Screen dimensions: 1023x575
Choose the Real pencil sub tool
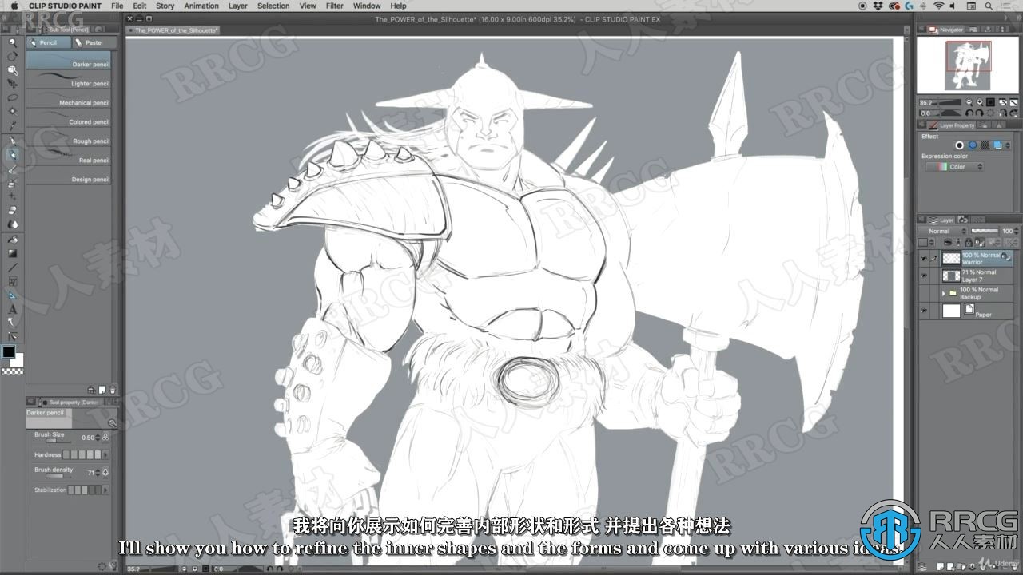coord(70,157)
